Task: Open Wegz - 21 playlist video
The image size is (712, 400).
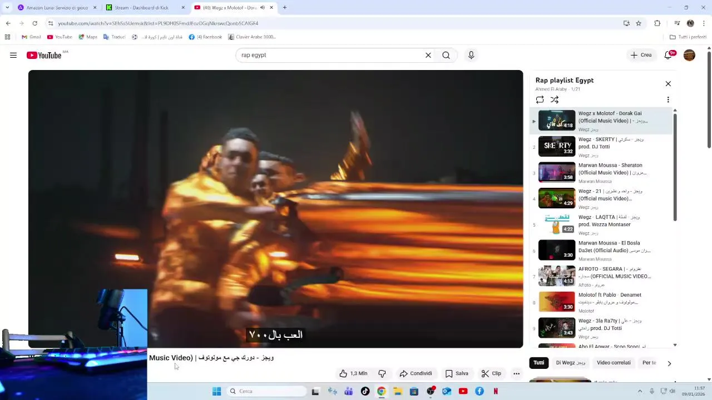Action: (601, 198)
